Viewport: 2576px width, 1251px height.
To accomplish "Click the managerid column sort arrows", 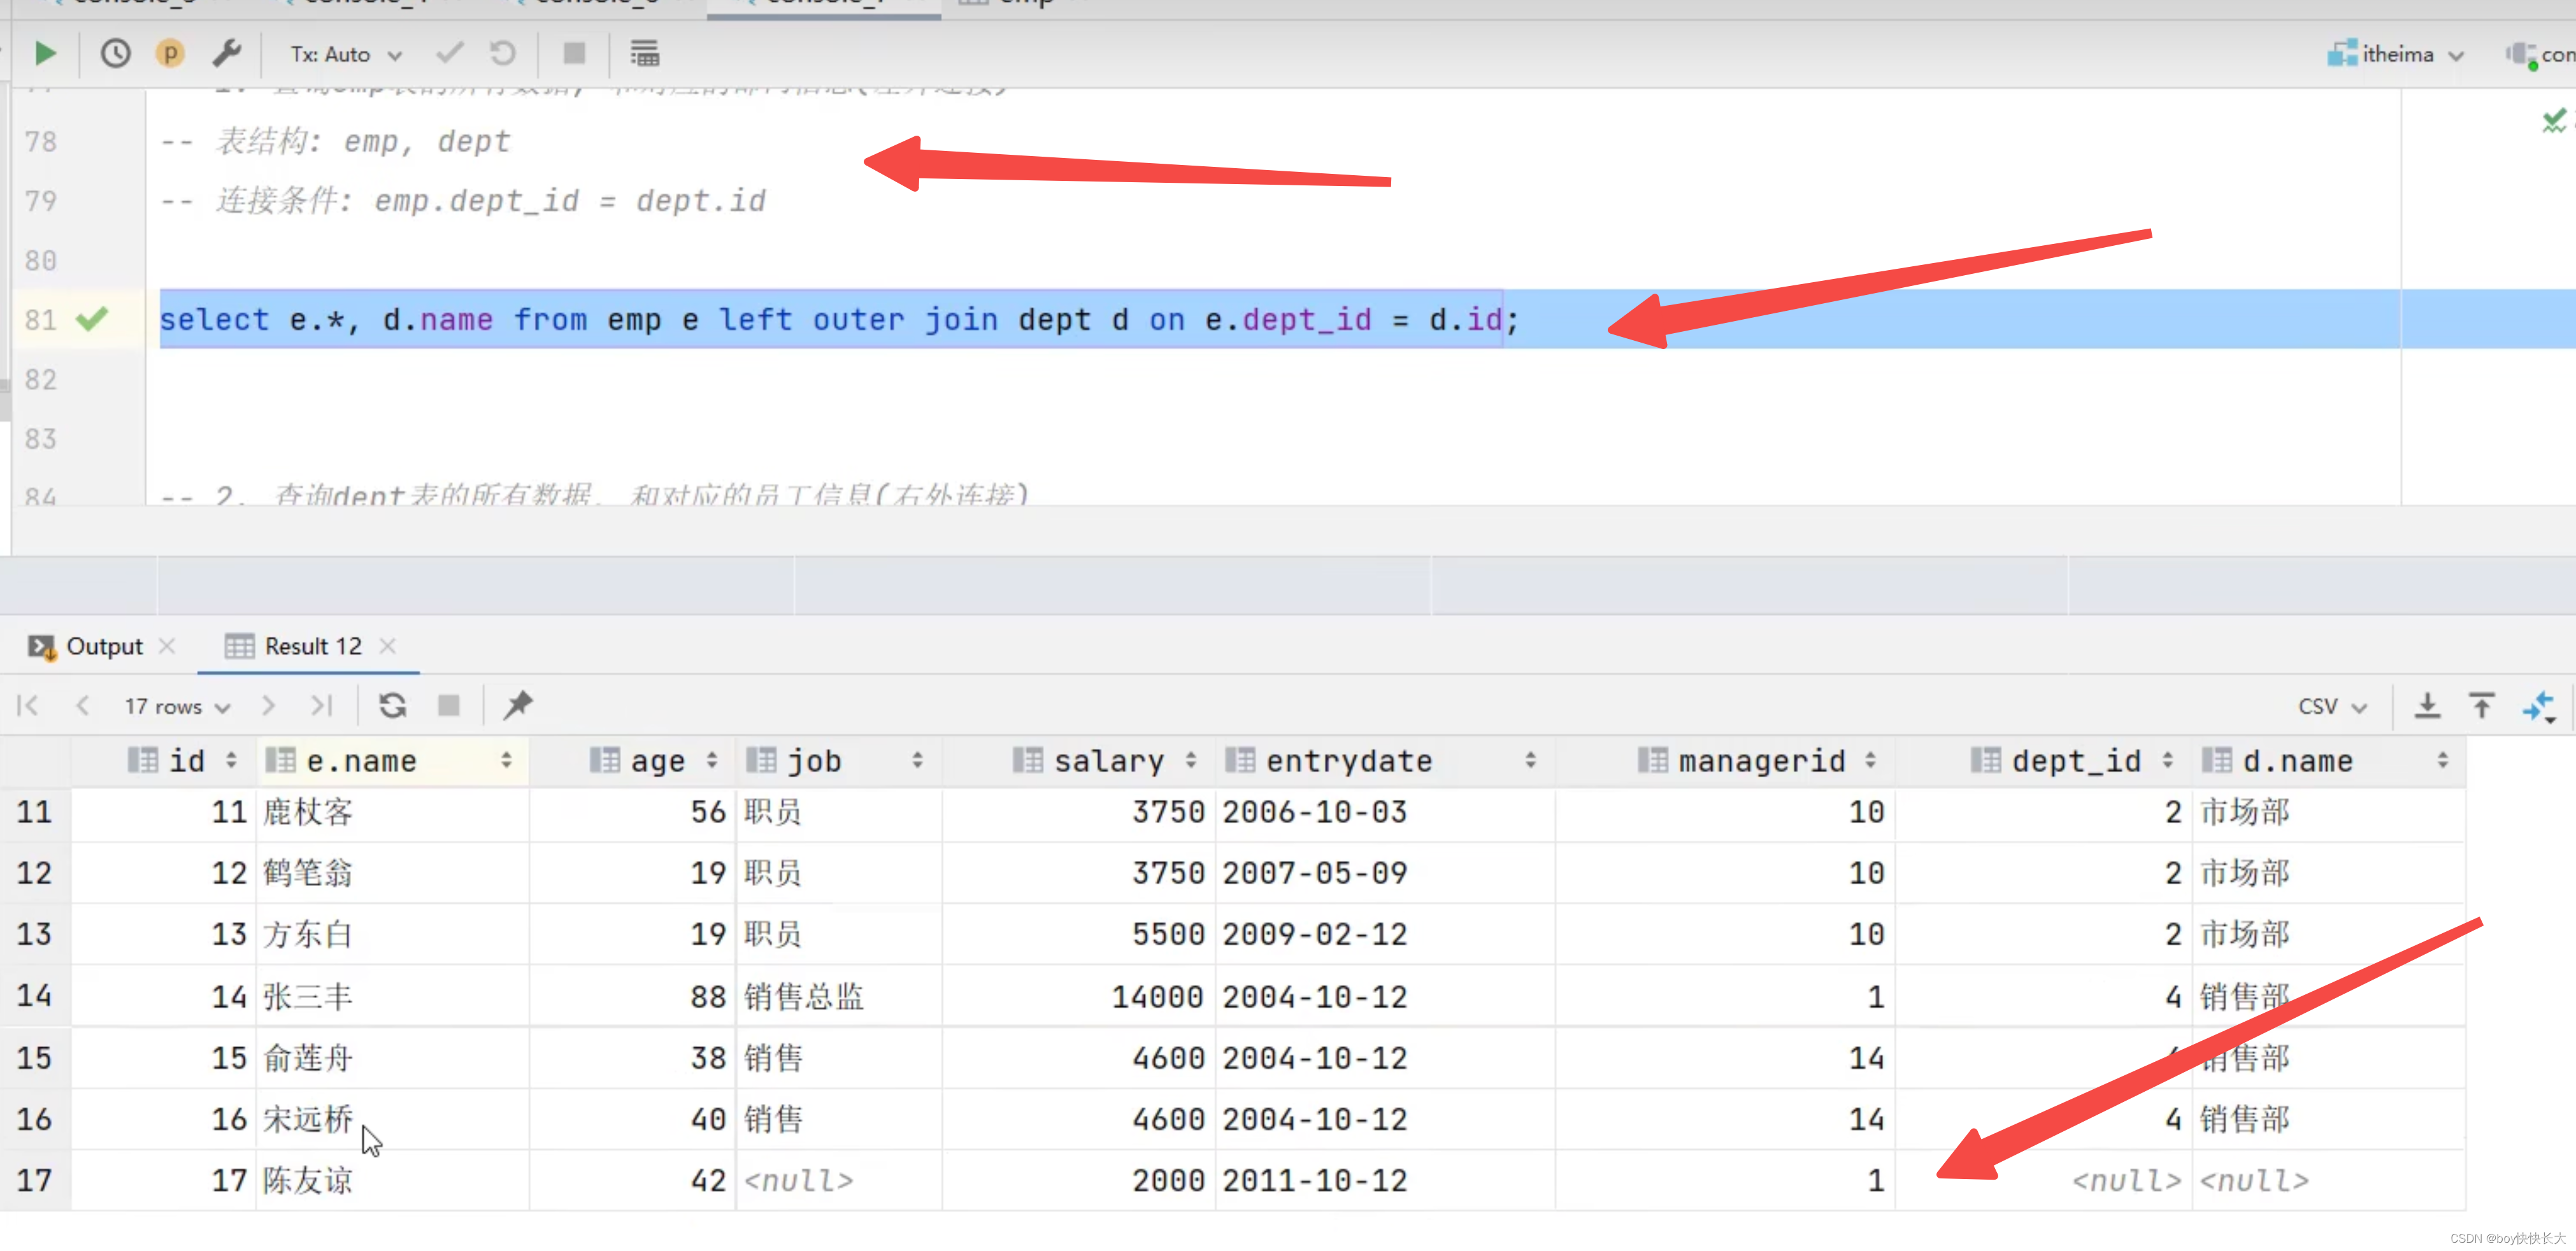I will point(1871,761).
